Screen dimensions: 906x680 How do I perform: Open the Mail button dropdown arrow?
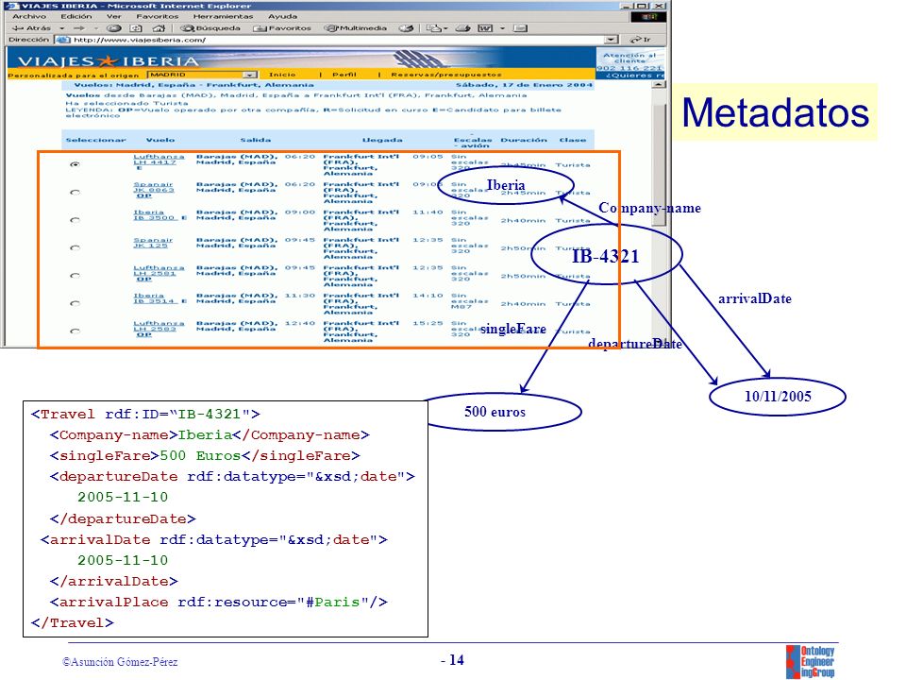coord(445,27)
